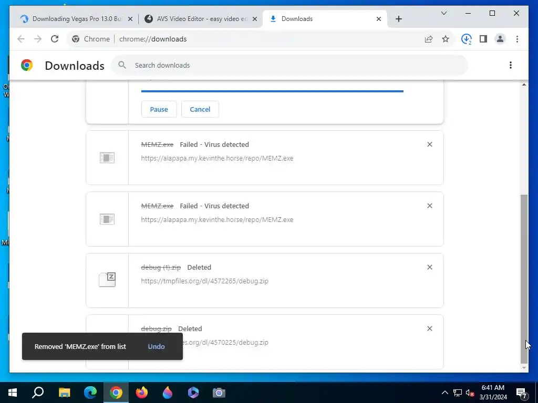The height and width of the screenshot is (403, 538).
Task: Click the Chrome taskbar icon
Action: (x=116, y=393)
